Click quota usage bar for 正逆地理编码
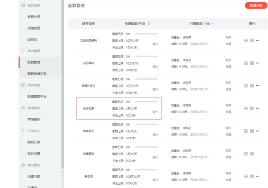The height and width of the screenshot is (188, 268). click(x=146, y=34)
